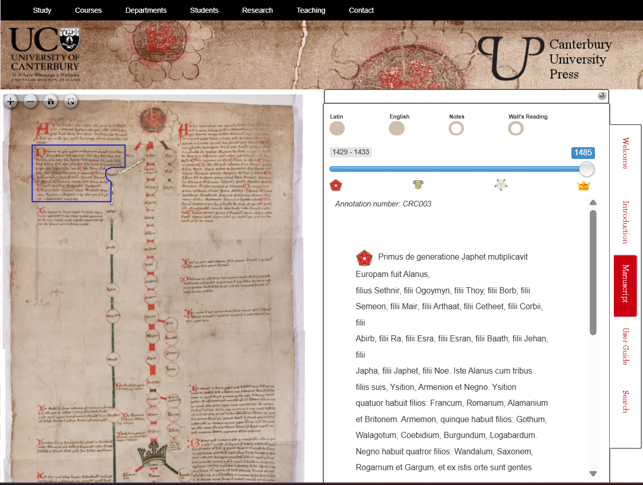This screenshot has height=485, width=643.
Task: Toggle full-page view of the manuscript
Action: [71, 101]
